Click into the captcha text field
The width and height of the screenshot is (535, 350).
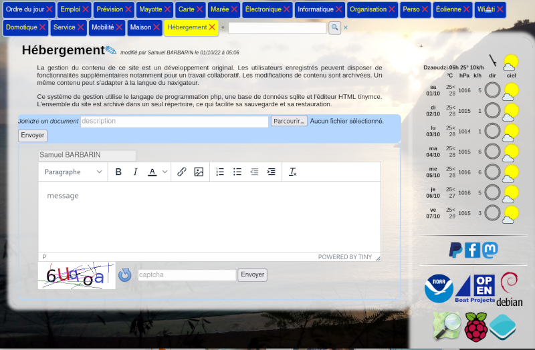click(x=187, y=275)
